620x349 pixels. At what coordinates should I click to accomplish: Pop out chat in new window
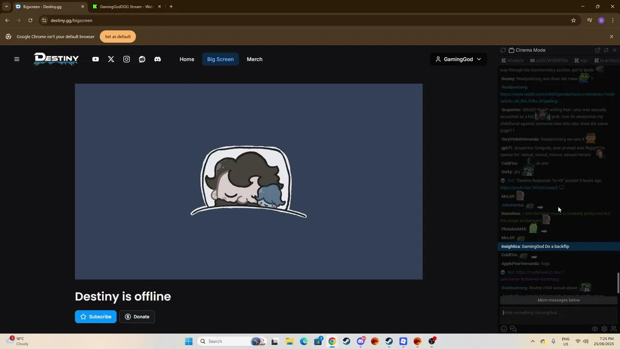pyautogui.click(x=598, y=50)
